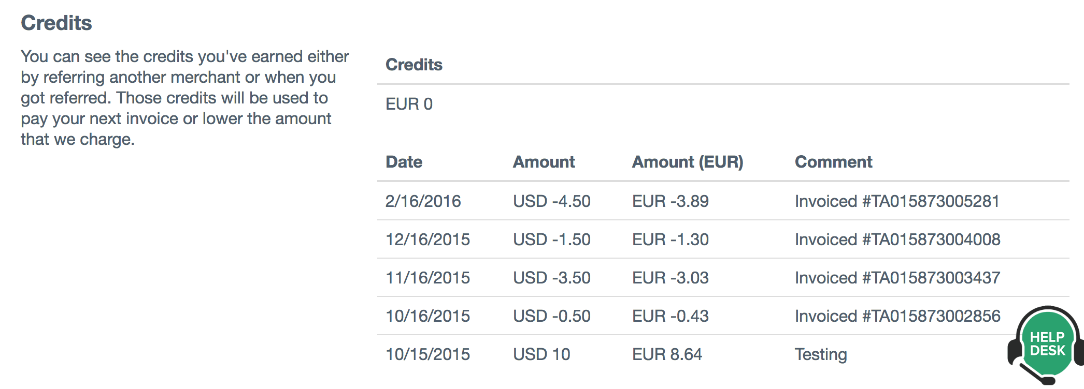This screenshot has width=1084, height=389.
Task: Select invoice comment #TA015873002856
Action: click(897, 316)
